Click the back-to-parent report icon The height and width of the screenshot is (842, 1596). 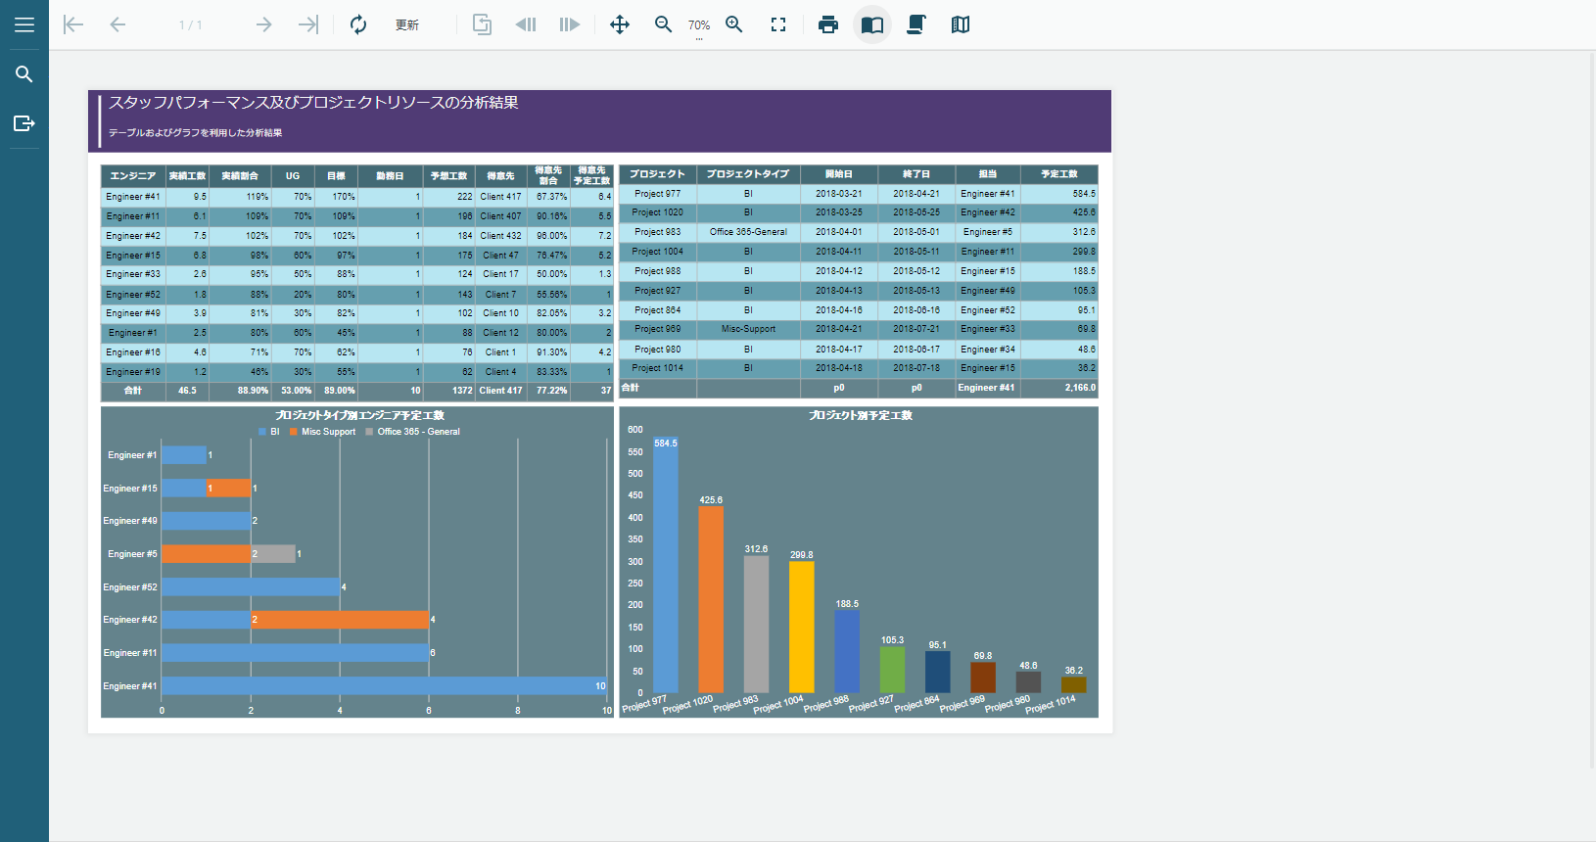(482, 24)
